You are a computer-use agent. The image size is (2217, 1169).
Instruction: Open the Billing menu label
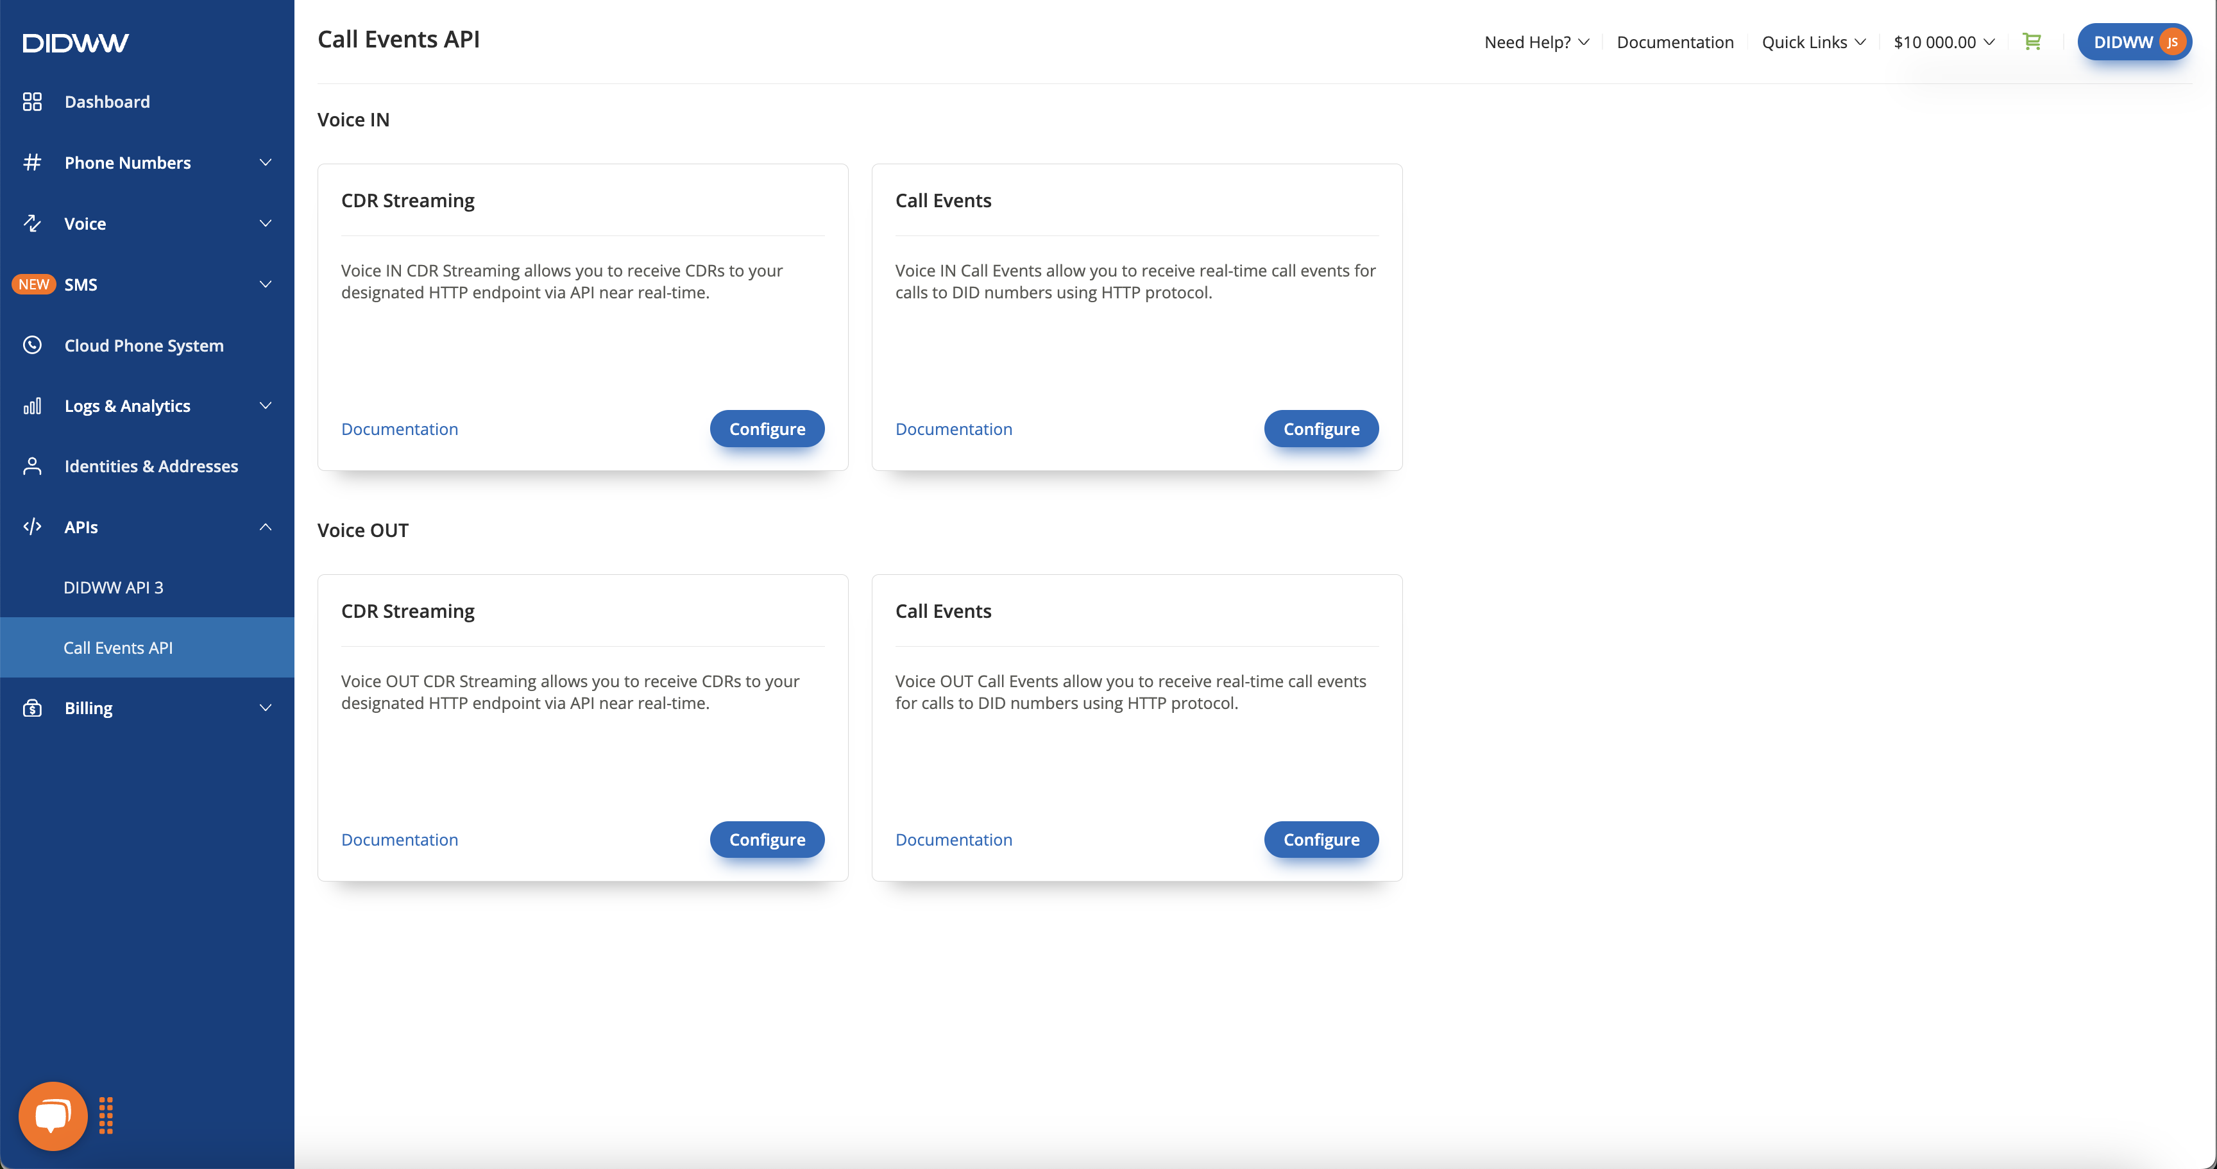click(89, 708)
